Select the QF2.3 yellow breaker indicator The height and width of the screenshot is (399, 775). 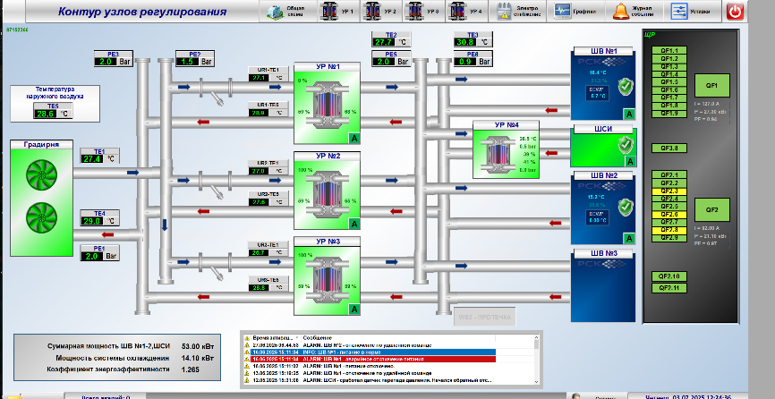(669, 191)
